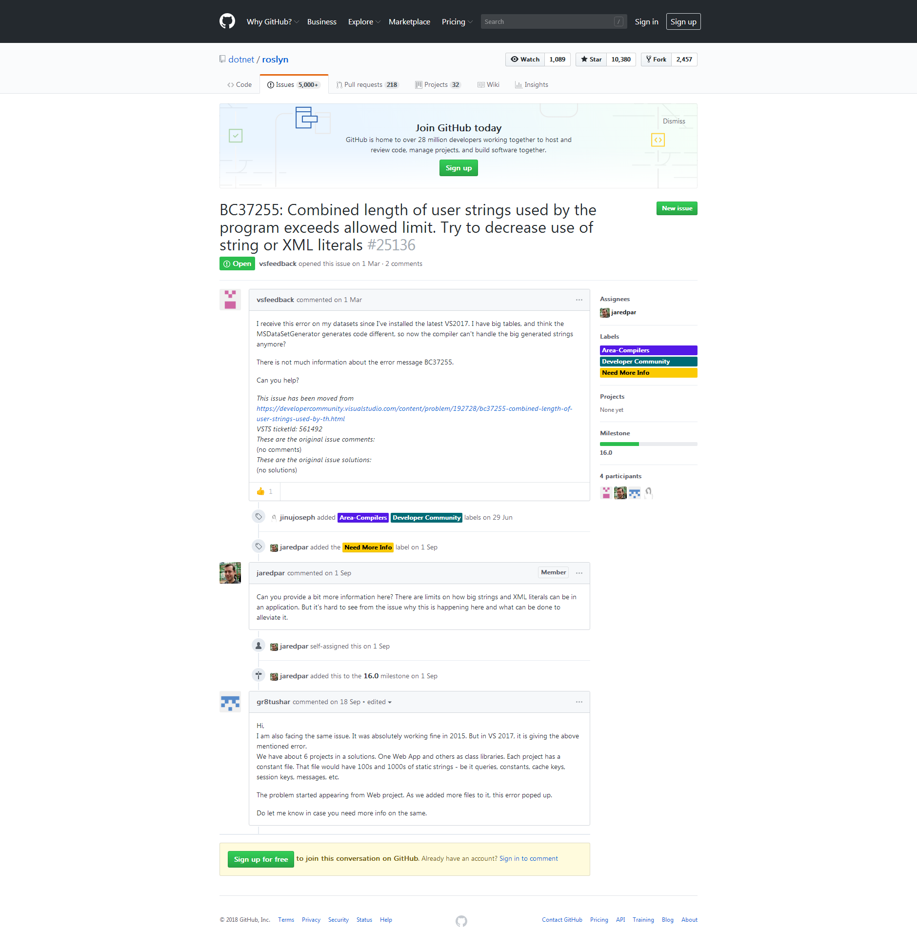Open the API link in footer

click(x=620, y=920)
